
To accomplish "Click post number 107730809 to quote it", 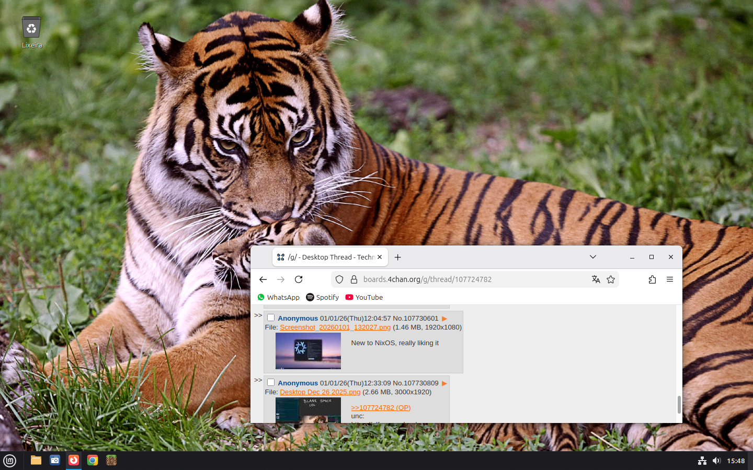I will pos(421,383).
